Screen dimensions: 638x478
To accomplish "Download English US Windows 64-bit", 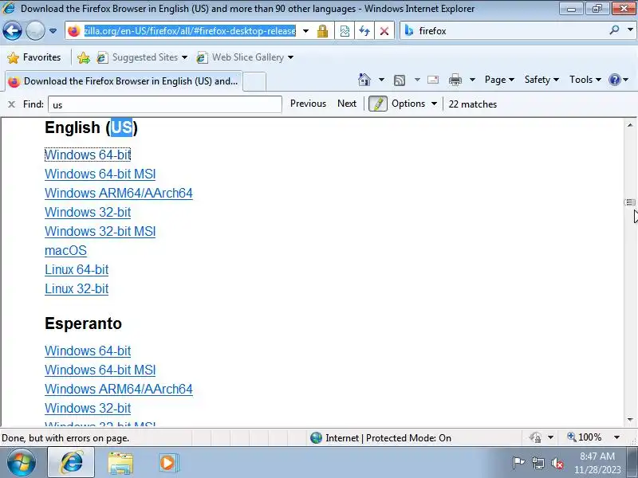I will (88, 155).
